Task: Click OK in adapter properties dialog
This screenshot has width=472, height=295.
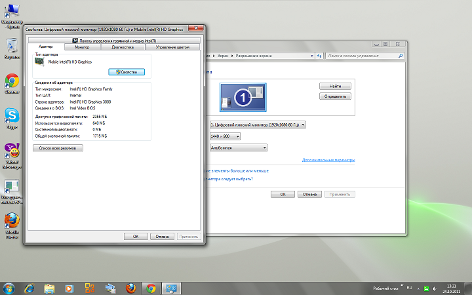Action: [x=136, y=236]
